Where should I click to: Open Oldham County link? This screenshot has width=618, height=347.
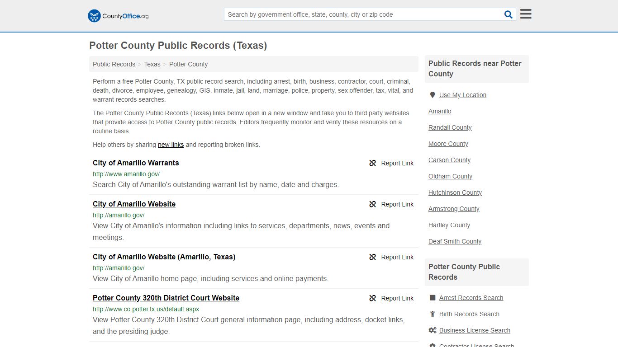[450, 176]
